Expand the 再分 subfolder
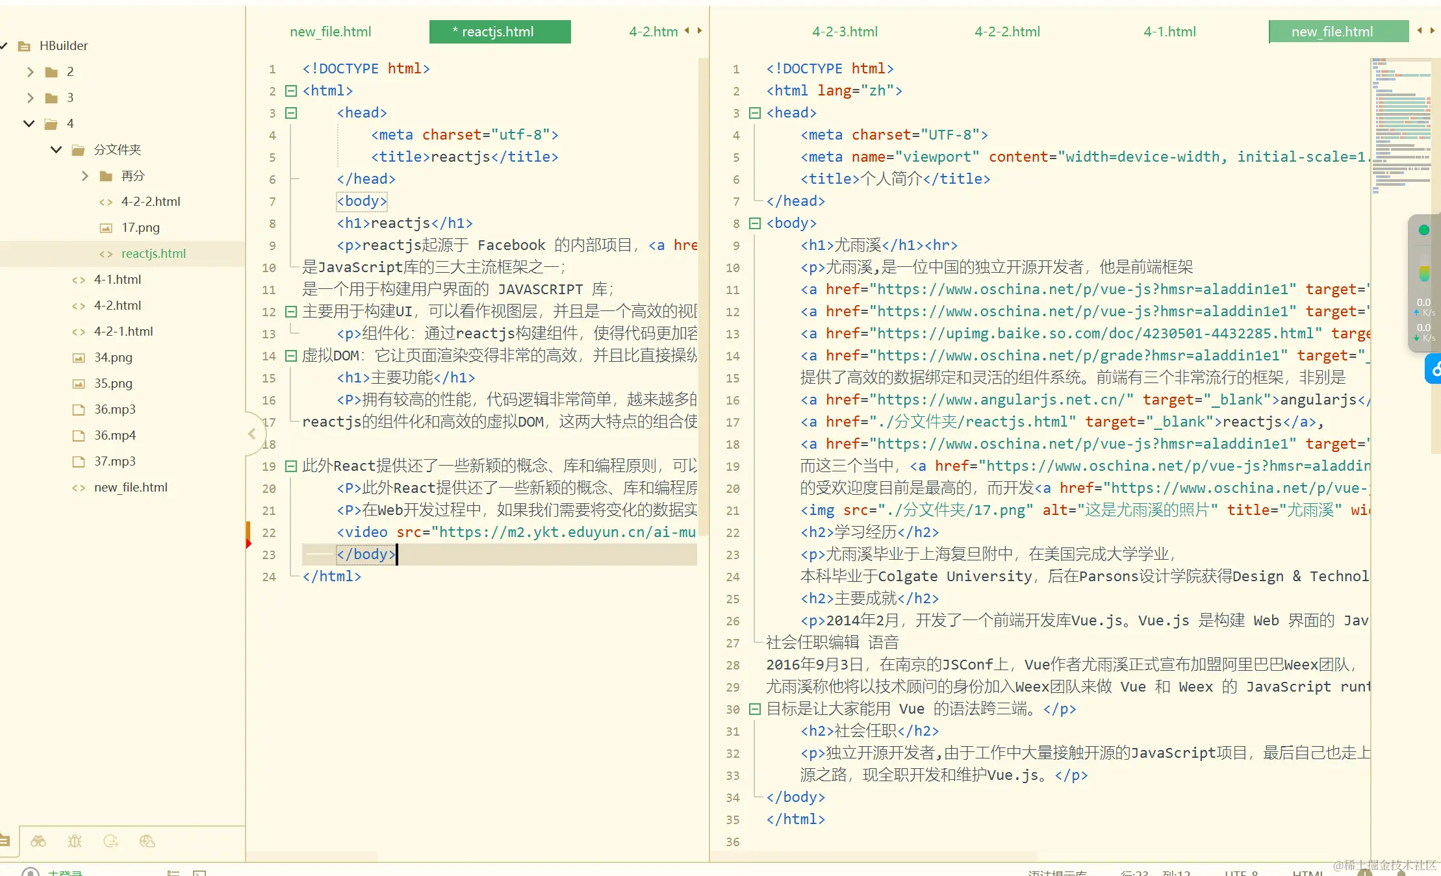This screenshot has height=876, width=1441. pos(84,175)
